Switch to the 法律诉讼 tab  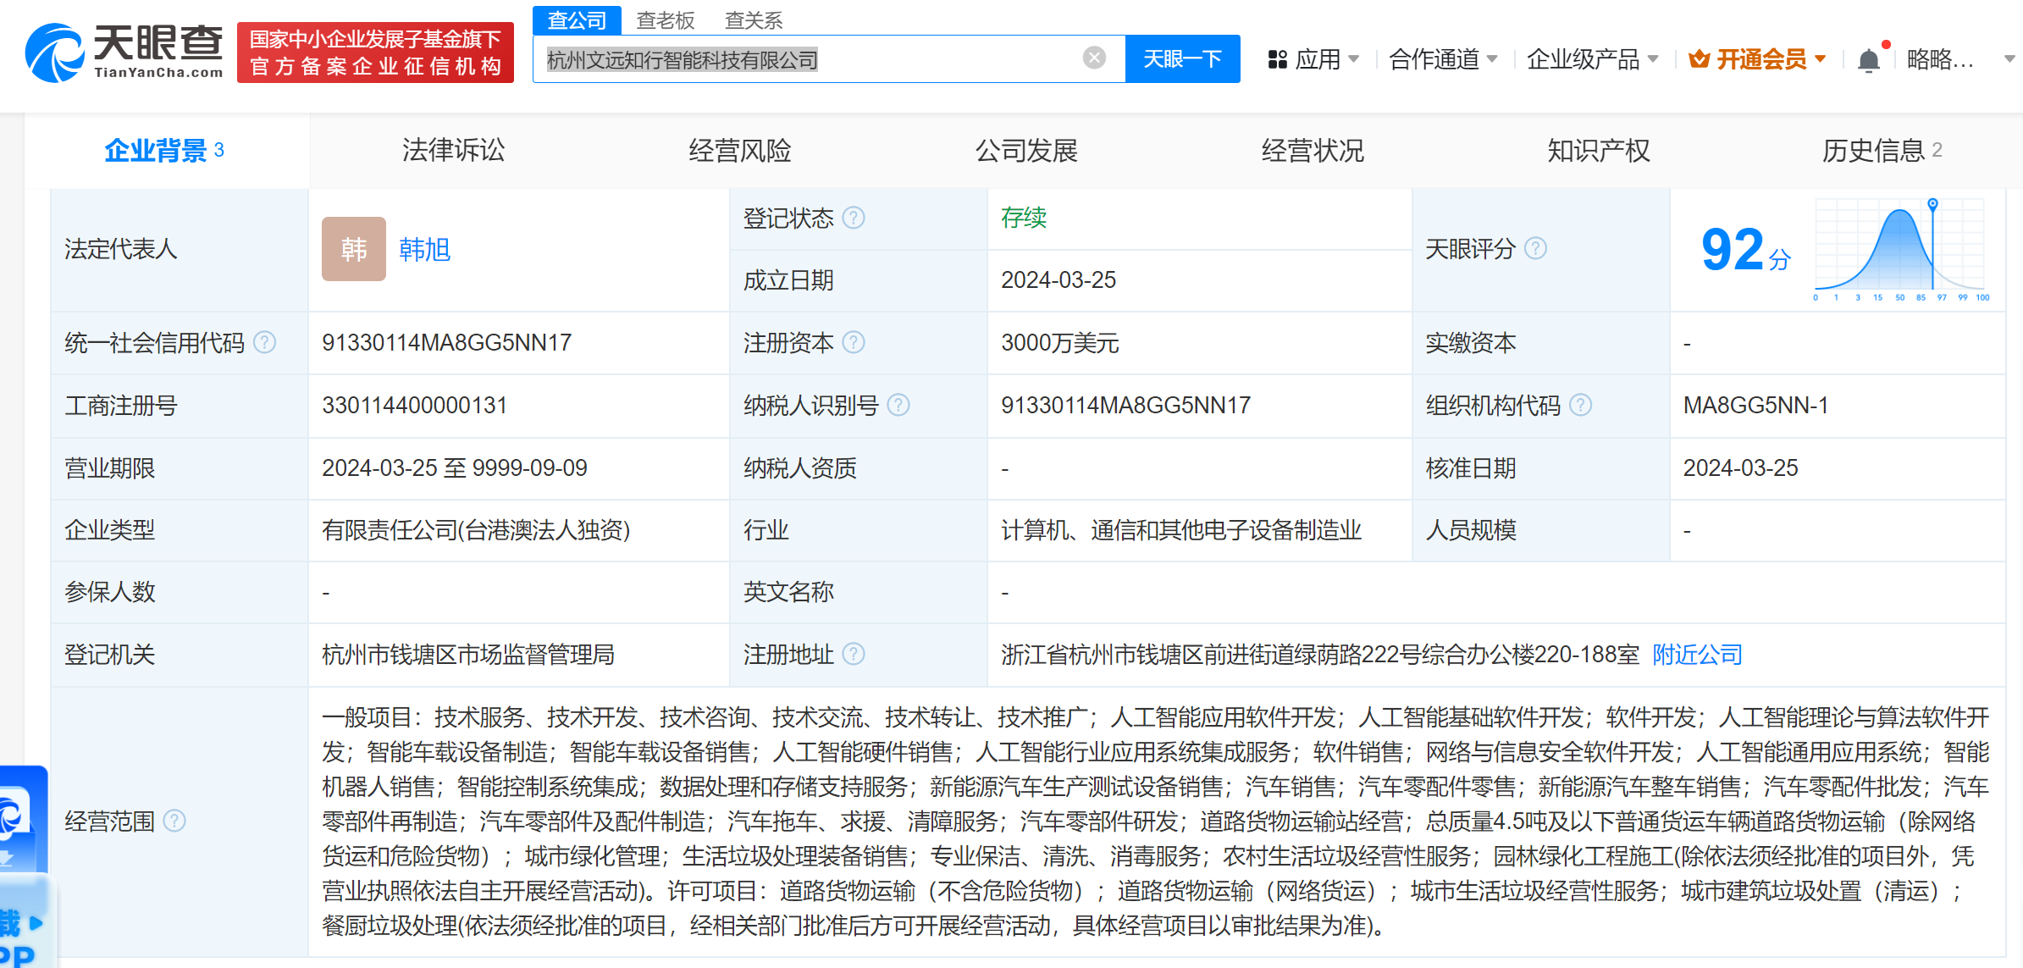pyautogui.click(x=453, y=151)
